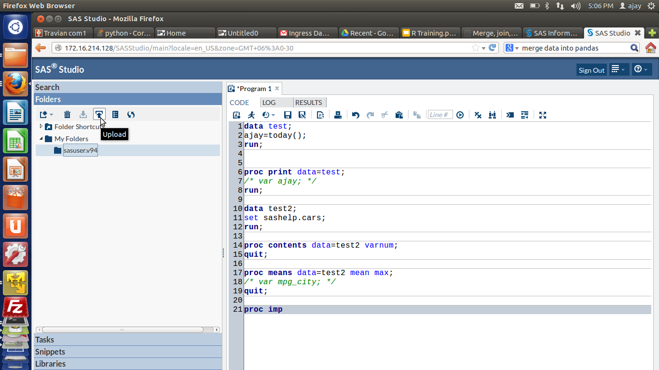
Task: Expand the Folder Shortcuts tree node
Action: coord(41,126)
